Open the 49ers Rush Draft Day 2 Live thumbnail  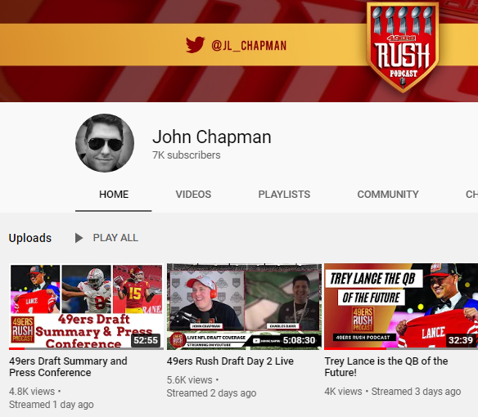coord(244,307)
